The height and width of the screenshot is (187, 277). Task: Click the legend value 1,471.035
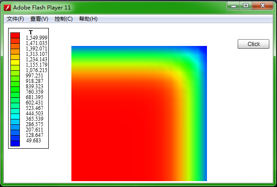(x=37, y=43)
